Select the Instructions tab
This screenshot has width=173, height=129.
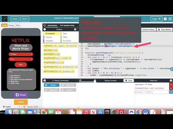[x=52, y=25]
